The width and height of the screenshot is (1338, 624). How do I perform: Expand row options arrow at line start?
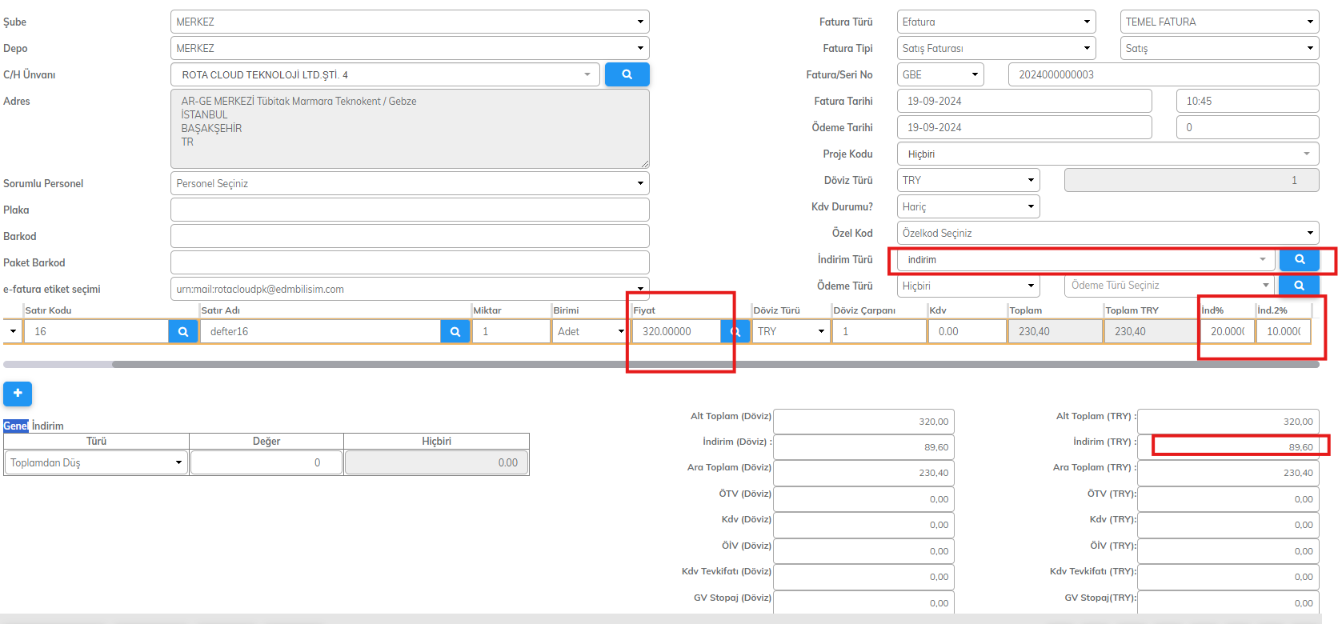pyautogui.click(x=13, y=331)
